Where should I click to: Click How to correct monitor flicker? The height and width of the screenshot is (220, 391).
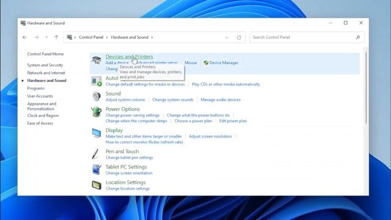click(144, 142)
